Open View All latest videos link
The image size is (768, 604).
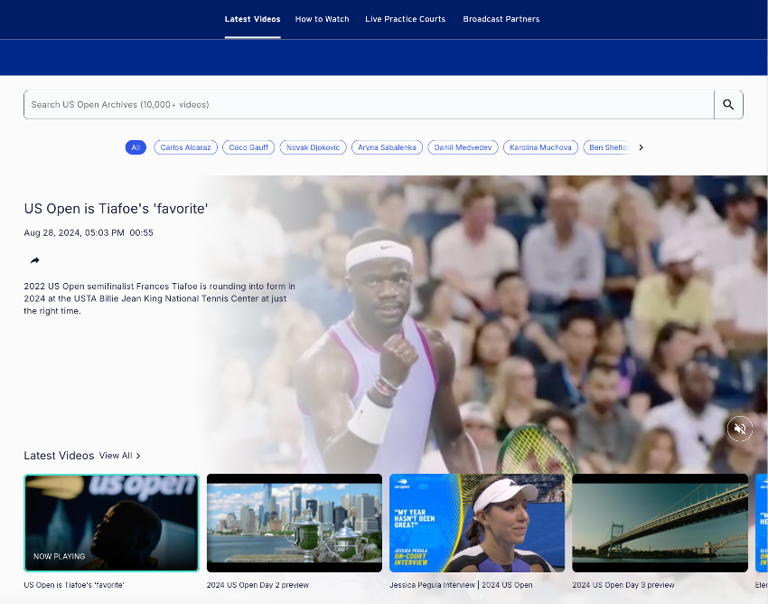(119, 456)
